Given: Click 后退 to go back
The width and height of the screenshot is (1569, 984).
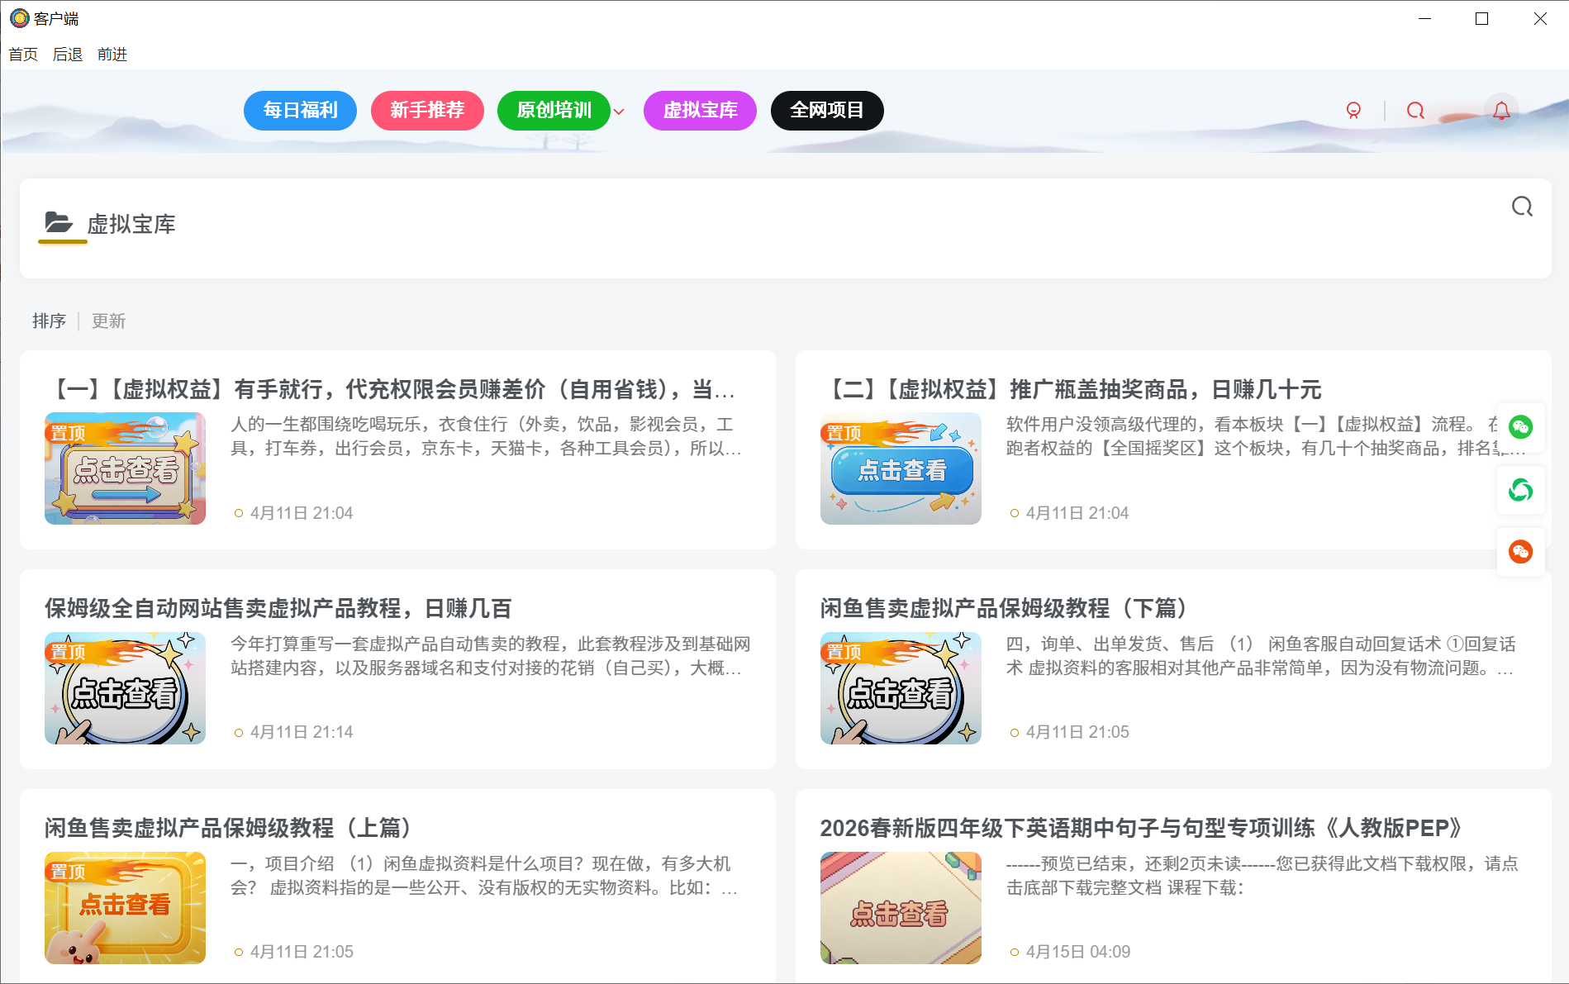Looking at the screenshot, I should [68, 55].
